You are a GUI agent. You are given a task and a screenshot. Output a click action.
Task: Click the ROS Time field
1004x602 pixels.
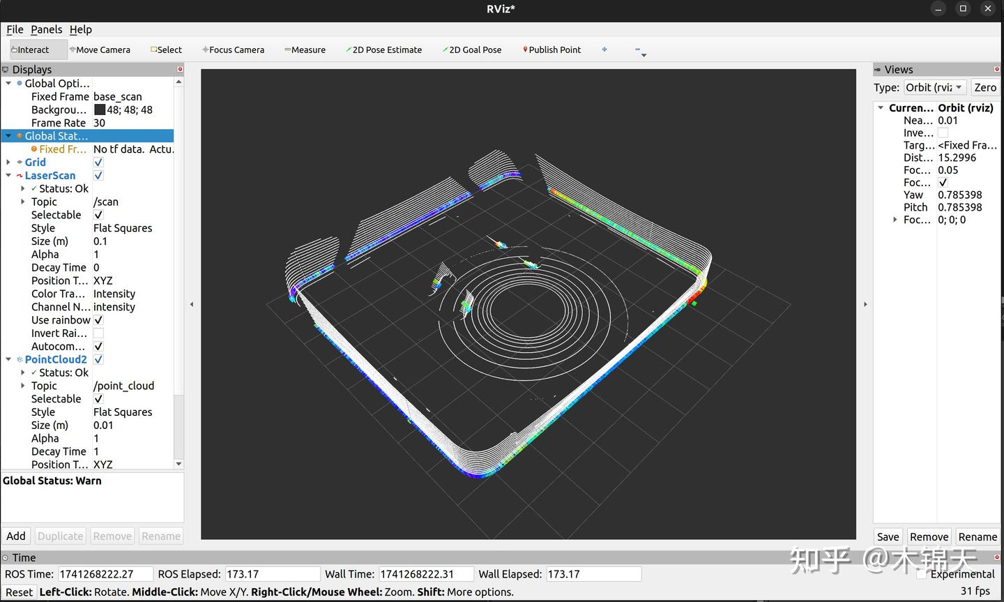click(x=105, y=574)
